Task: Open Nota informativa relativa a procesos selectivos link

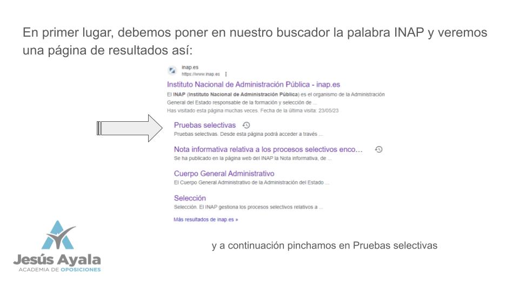Action: tap(268, 149)
